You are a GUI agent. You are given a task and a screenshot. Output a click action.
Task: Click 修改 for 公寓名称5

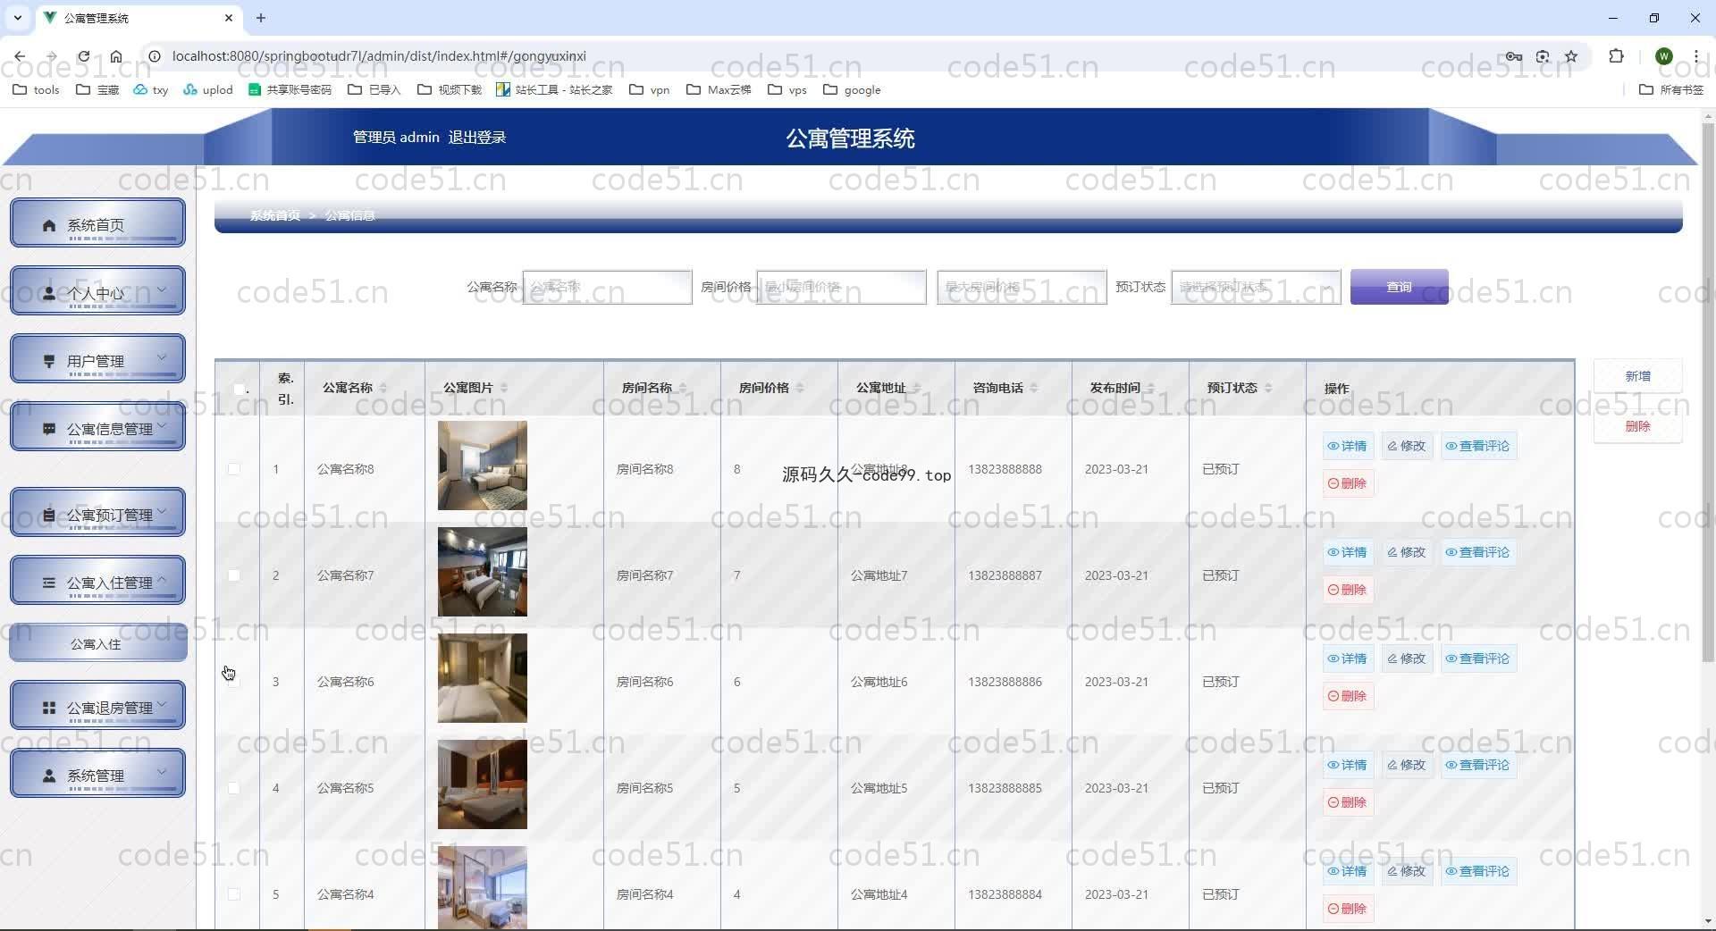[x=1406, y=765]
